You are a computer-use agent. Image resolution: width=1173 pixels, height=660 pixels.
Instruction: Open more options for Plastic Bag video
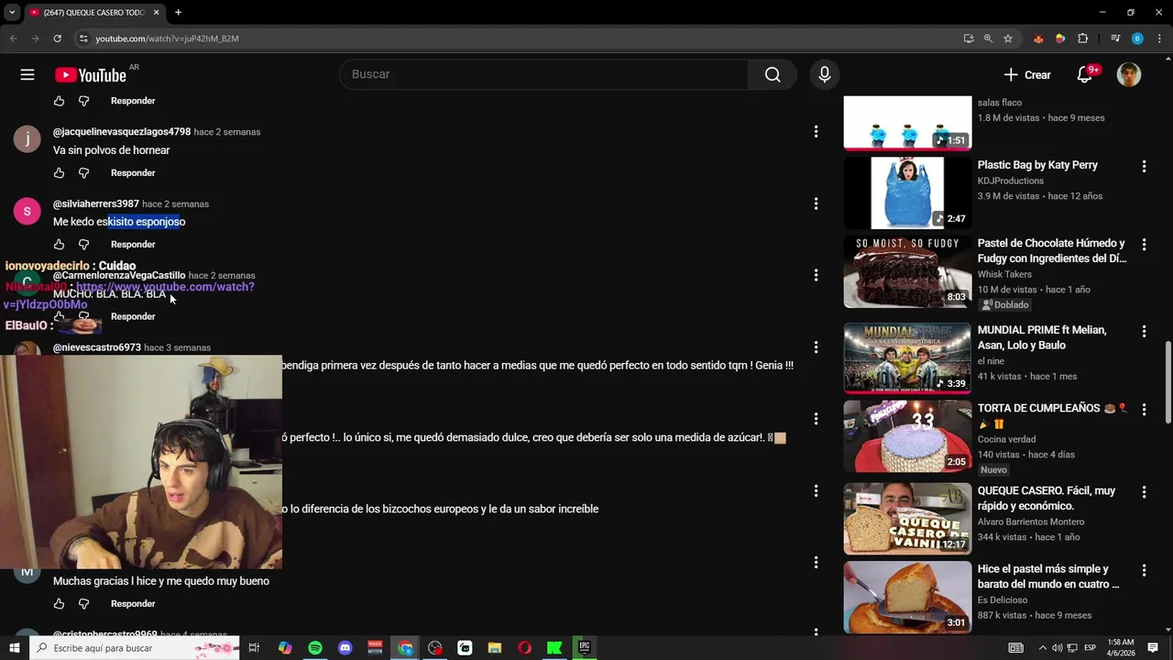(1144, 166)
